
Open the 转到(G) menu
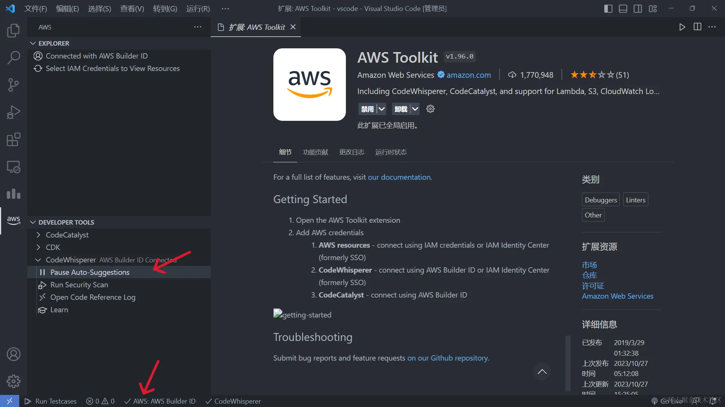[165, 8]
